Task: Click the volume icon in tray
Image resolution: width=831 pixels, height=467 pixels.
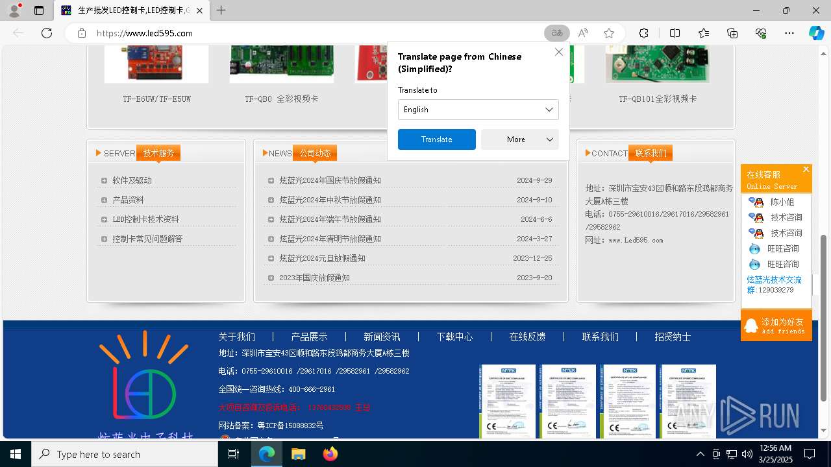Action: point(747,454)
